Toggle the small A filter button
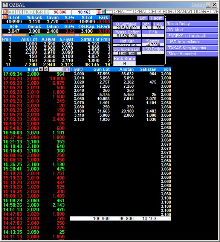 [41, 69]
